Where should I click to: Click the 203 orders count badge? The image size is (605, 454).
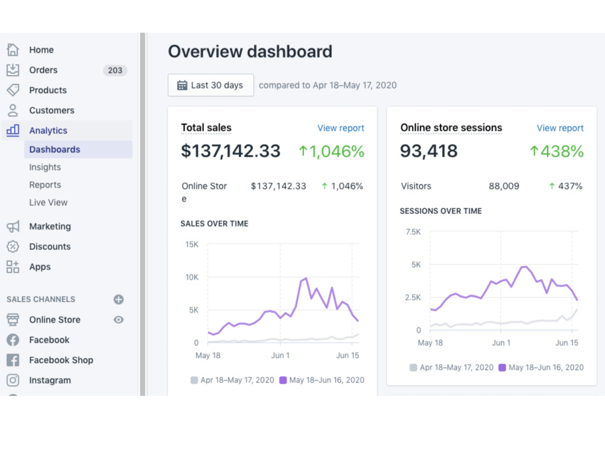pyautogui.click(x=115, y=70)
